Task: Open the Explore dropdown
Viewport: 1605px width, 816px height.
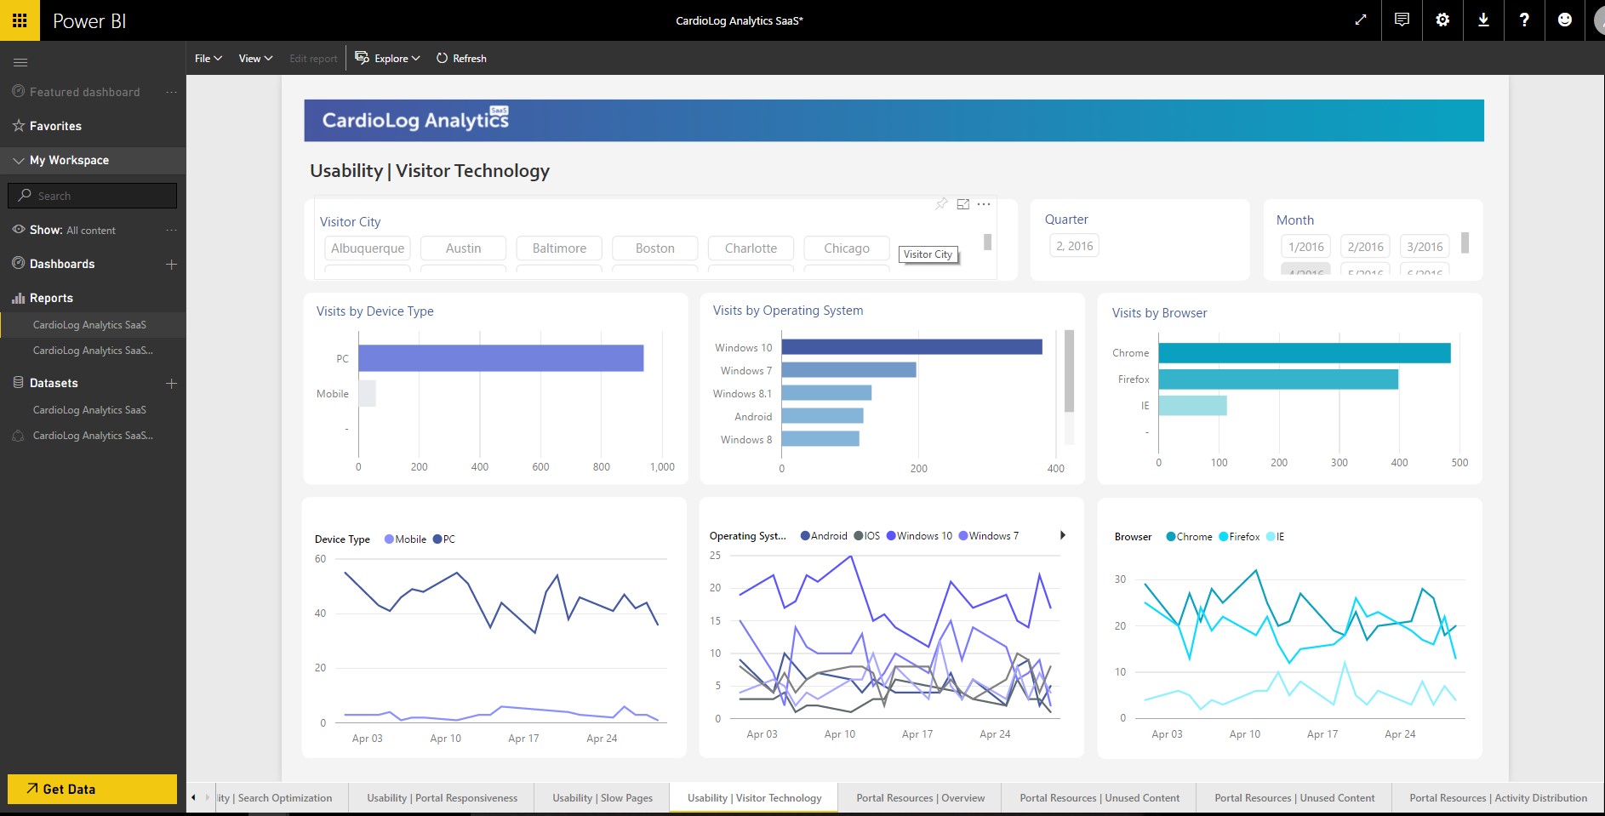Action: pyautogui.click(x=388, y=59)
